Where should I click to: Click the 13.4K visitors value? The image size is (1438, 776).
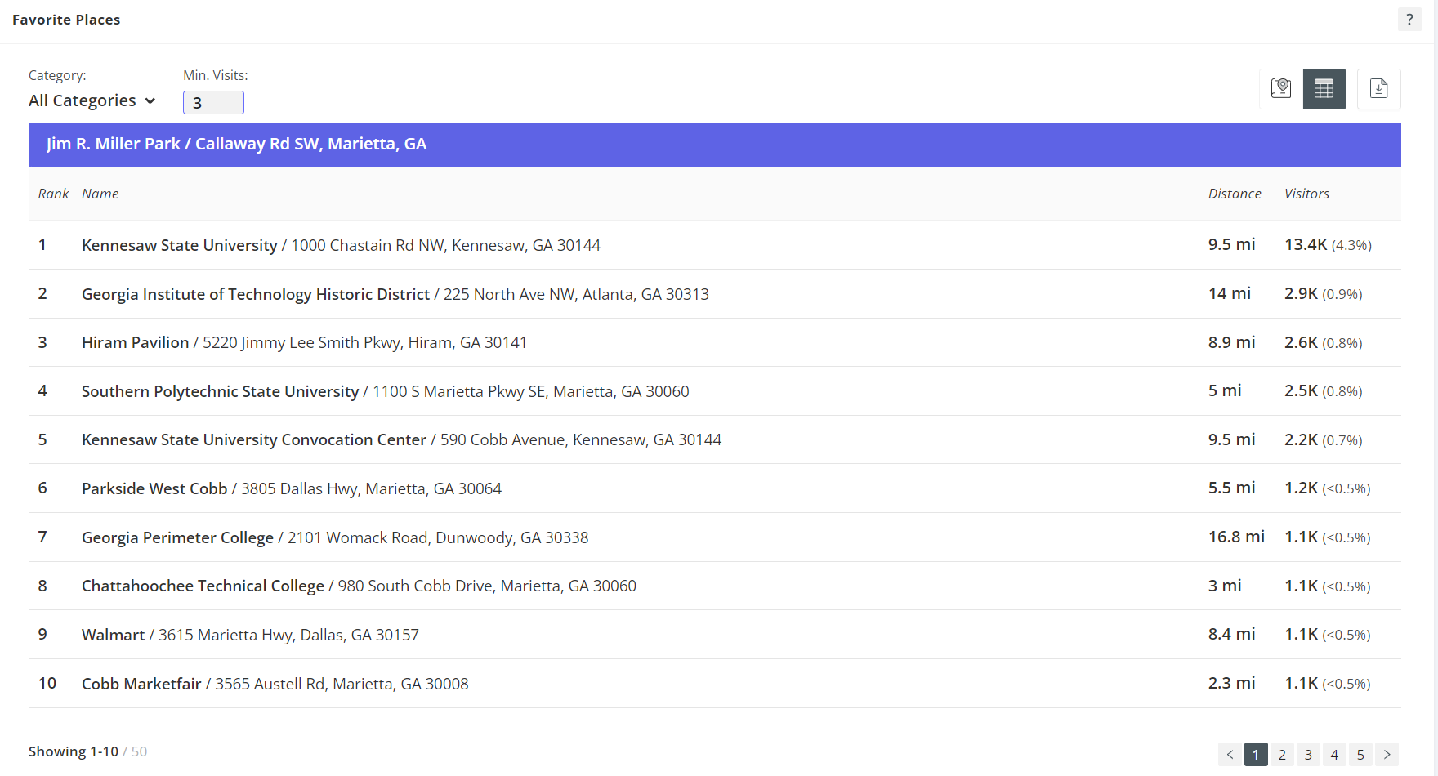pyautogui.click(x=1306, y=244)
